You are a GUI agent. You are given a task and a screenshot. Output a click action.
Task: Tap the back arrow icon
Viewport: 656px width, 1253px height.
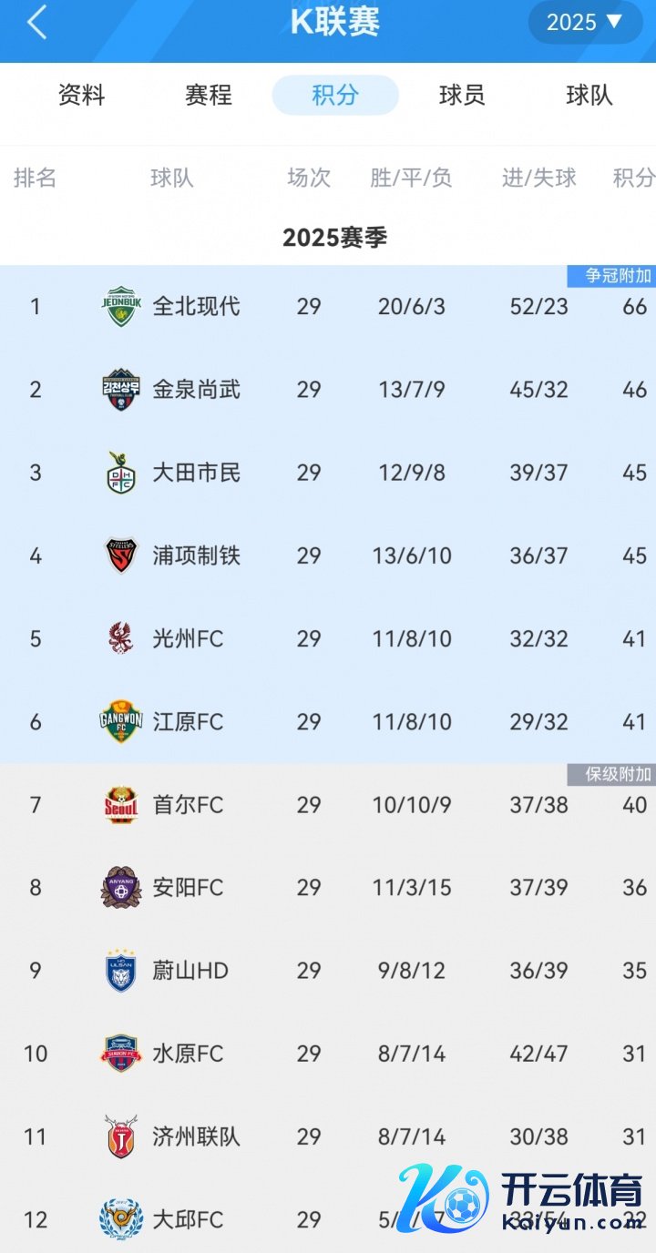(36, 23)
